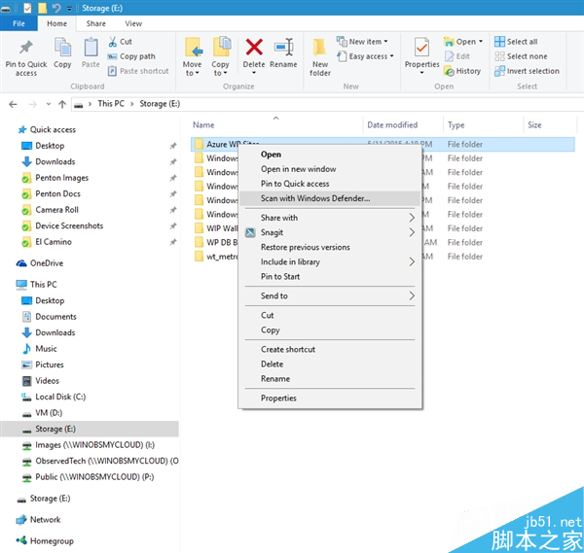Screen dimensions: 584x553
Task: Sort by the Type column header
Action: coord(456,125)
